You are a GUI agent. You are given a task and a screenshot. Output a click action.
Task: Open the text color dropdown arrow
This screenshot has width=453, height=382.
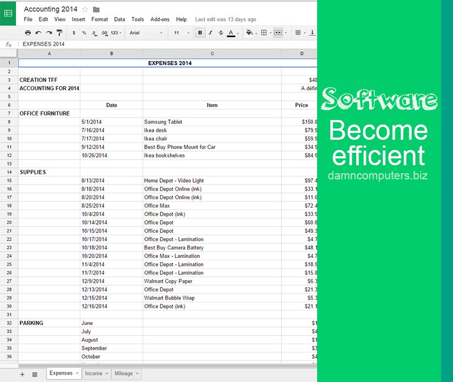[x=238, y=33]
